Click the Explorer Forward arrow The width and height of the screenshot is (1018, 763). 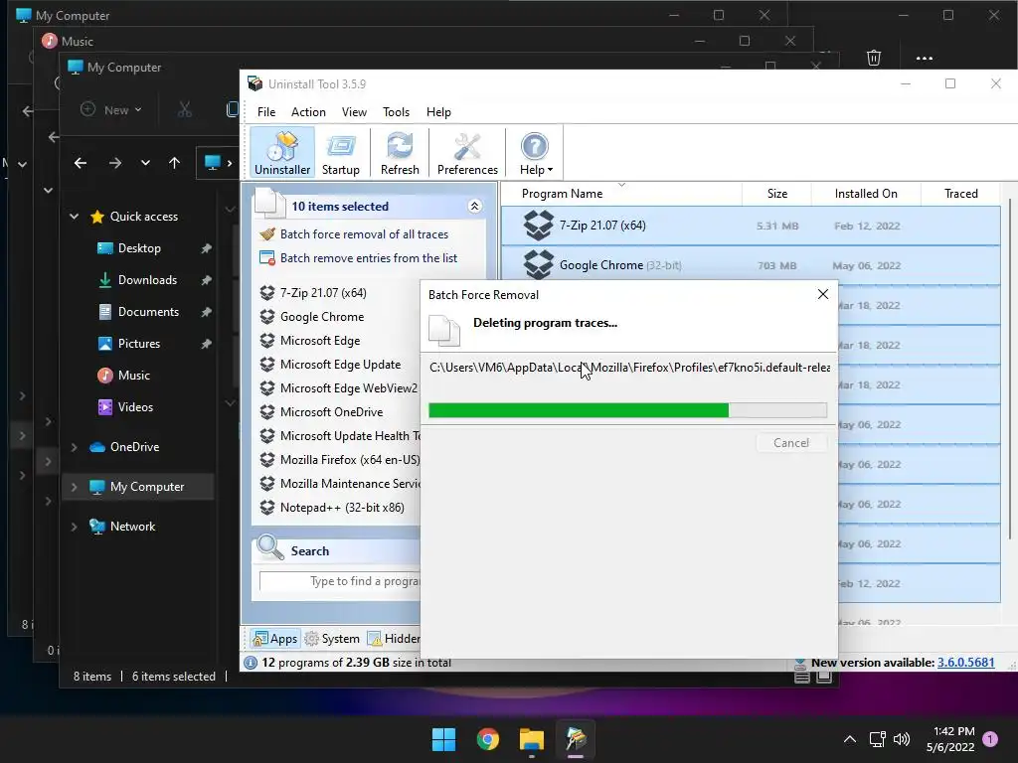(115, 163)
